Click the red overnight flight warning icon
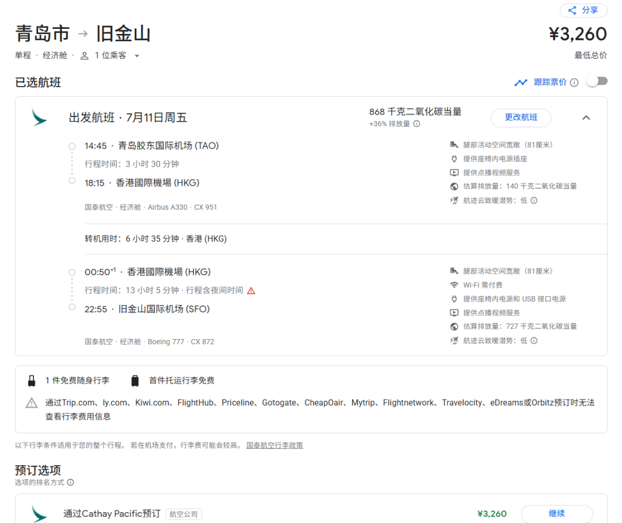 [251, 291]
